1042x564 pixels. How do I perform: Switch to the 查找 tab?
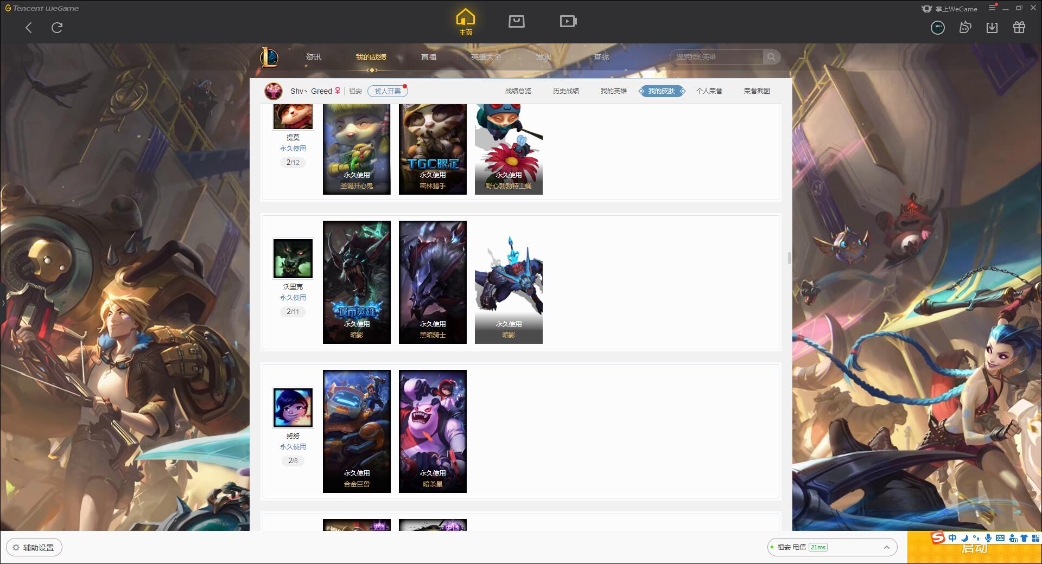(x=601, y=57)
